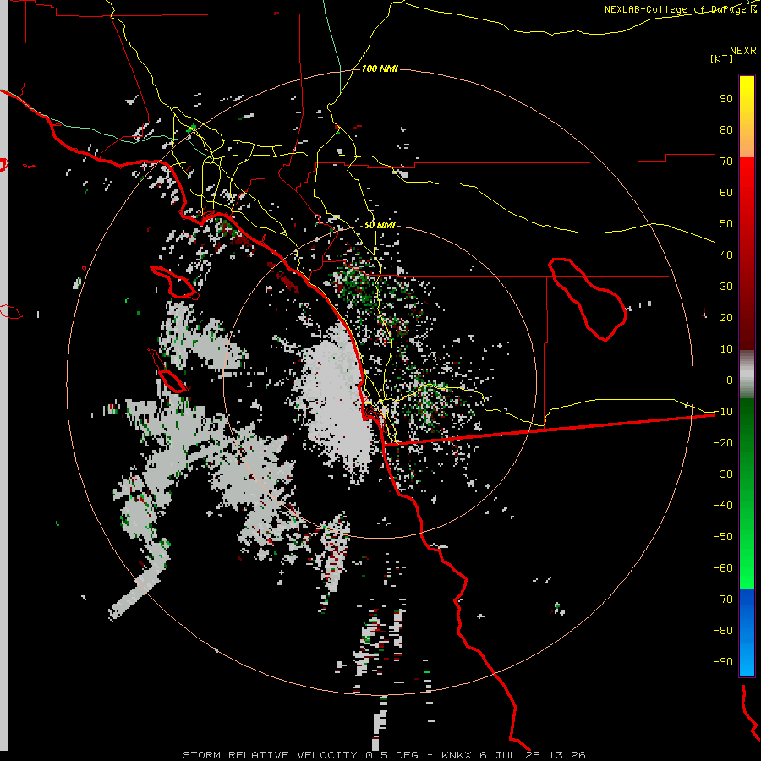
Task: Select the 80 value on velocity scale
Action: [726, 129]
